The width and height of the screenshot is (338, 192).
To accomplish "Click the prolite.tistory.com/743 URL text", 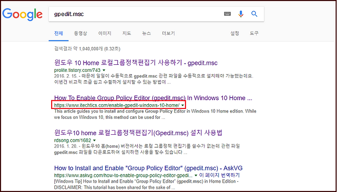I will tap(77, 70).
